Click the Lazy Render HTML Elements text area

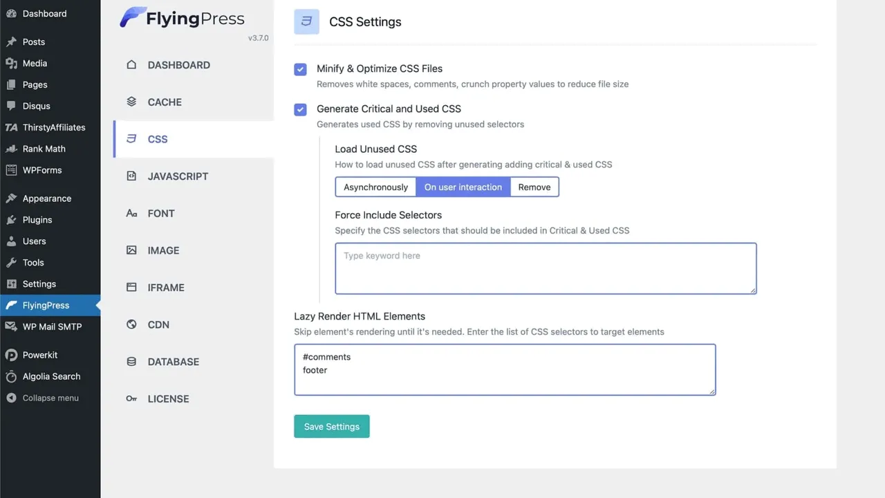pyautogui.click(x=505, y=370)
